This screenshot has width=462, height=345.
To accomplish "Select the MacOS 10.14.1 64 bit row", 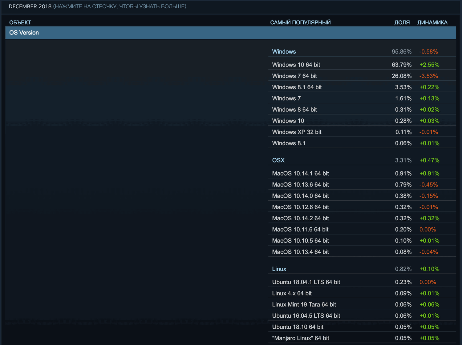I will [x=300, y=173].
